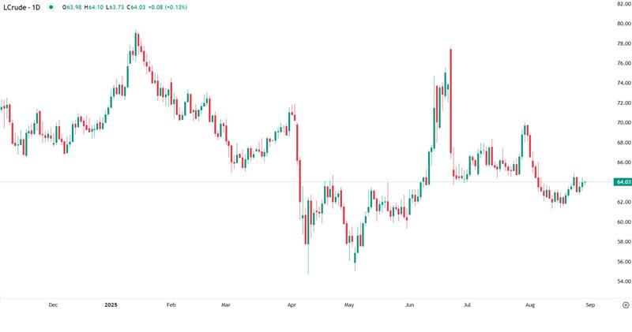Click the LCrude - 1D symbol title
The image size is (632, 332).
click(x=22, y=6)
